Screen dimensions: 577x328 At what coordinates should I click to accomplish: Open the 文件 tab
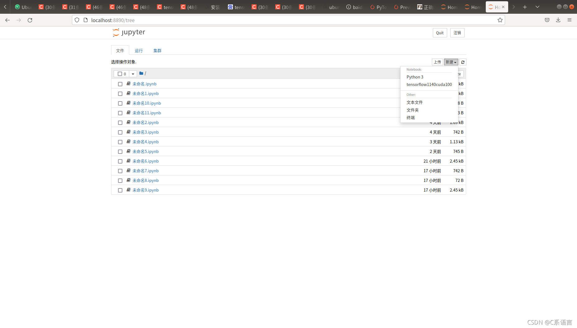[x=120, y=50]
